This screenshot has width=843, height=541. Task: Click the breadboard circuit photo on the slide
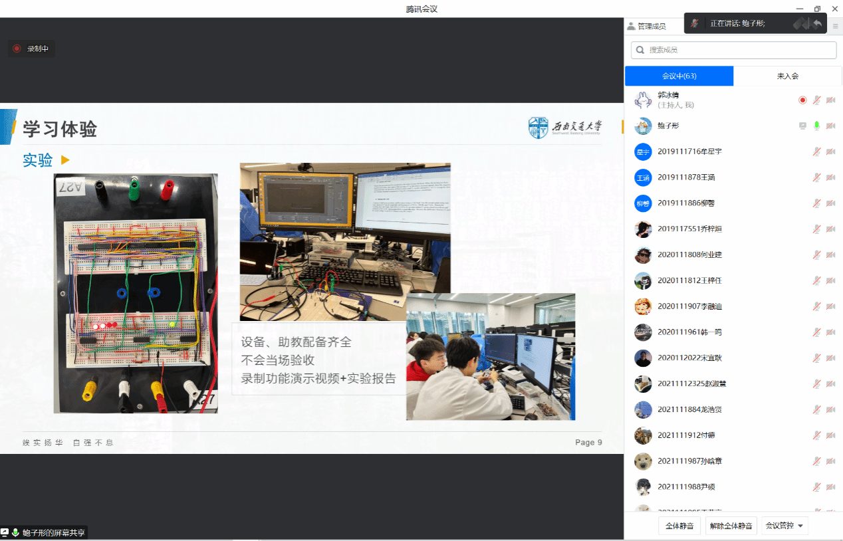(x=136, y=293)
